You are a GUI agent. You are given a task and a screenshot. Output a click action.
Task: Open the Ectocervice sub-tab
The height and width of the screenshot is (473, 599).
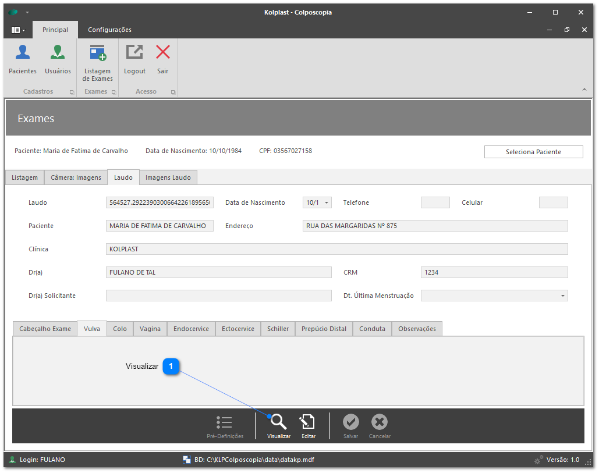point(238,329)
